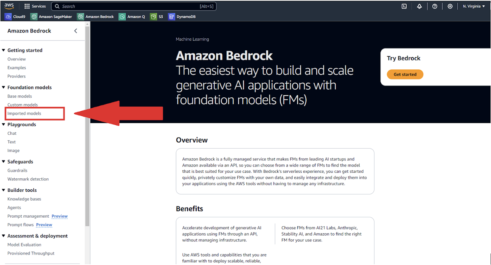The height and width of the screenshot is (265, 491).
Task: Open the AWS home logo
Action: [x=9, y=6]
